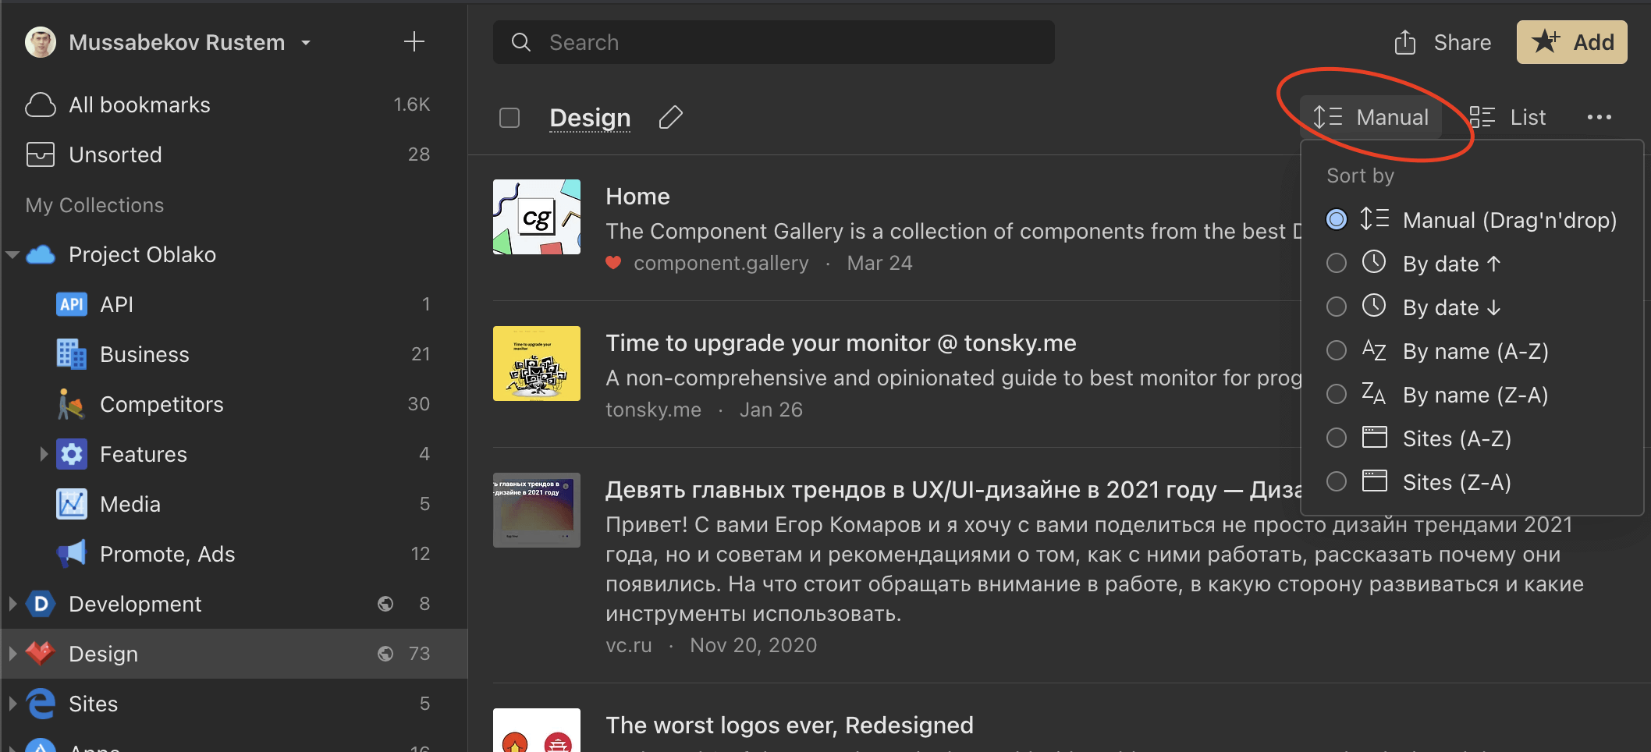Select the By name (A-Z) radio button

(x=1337, y=351)
